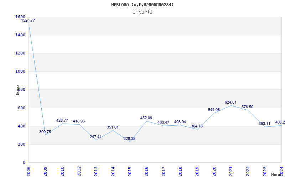Click the y-axis value 600
This screenshot has width=285, height=178.
point(21,108)
